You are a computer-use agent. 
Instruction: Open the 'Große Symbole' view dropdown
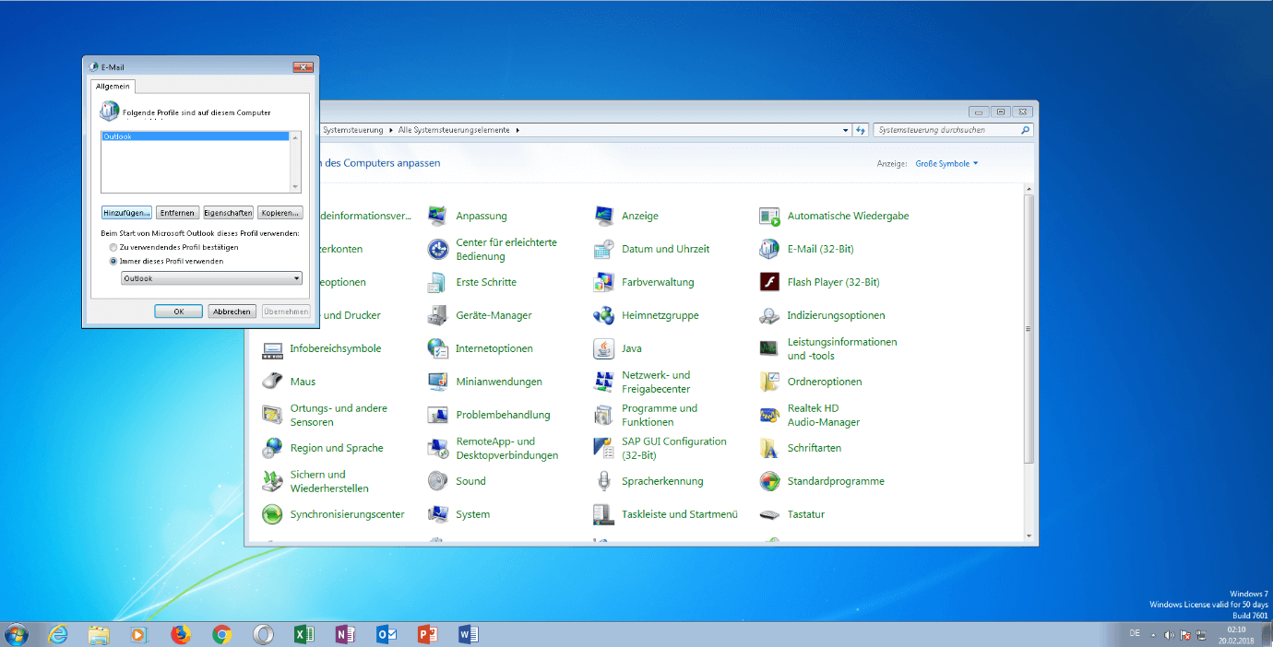coord(947,164)
